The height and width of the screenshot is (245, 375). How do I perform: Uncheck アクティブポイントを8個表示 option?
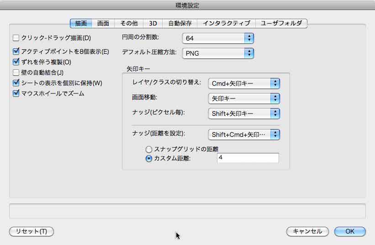[16, 52]
